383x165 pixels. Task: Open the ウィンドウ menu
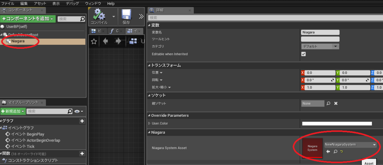tap(93, 4)
